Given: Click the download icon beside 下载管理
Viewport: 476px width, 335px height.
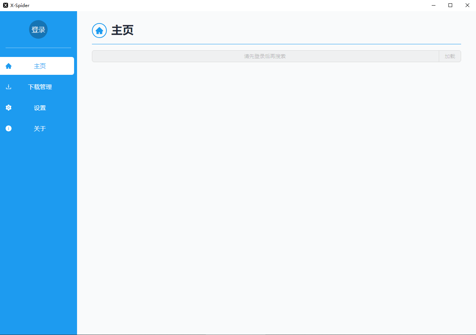Looking at the screenshot, I should [x=9, y=87].
